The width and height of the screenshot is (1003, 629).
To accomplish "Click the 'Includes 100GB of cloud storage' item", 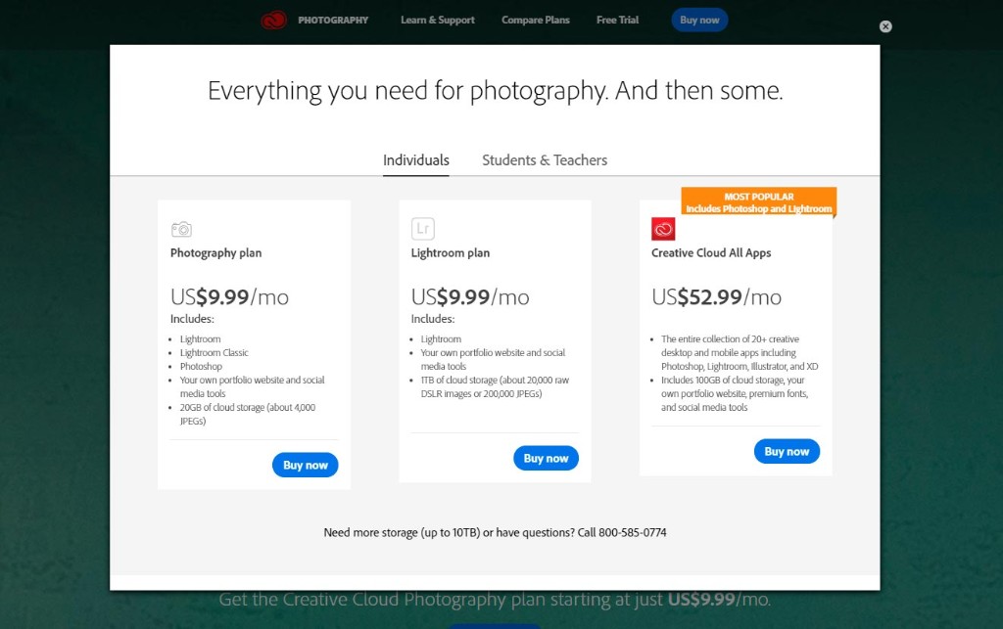I will [735, 393].
